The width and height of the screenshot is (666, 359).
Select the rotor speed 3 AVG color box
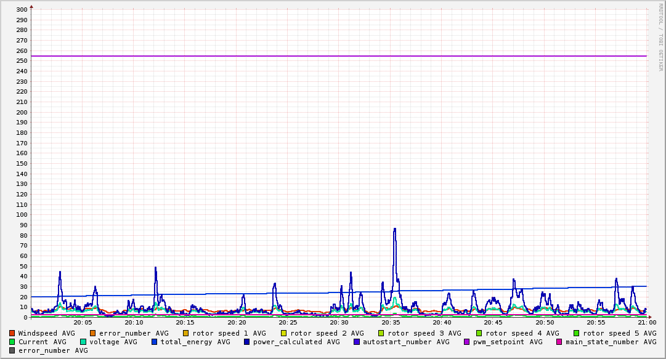pyautogui.click(x=381, y=333)
